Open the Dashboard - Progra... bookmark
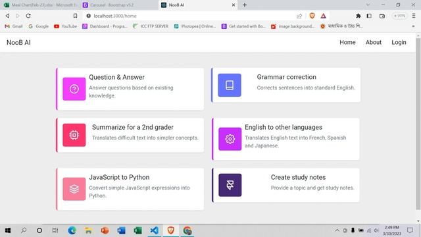Viewport: 421px width, 237px height. [x=105, y=26]
